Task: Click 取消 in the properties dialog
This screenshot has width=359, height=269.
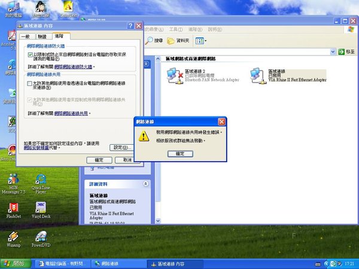Action: point(127,160)
